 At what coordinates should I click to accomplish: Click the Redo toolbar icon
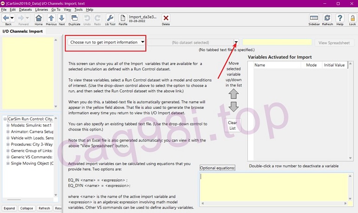[x=98, y=18]
